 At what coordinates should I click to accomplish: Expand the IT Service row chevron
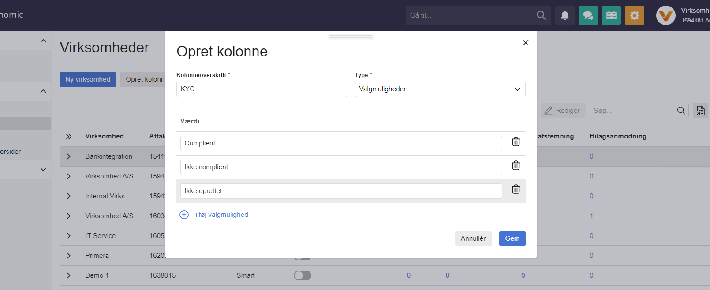coord(69,236)
